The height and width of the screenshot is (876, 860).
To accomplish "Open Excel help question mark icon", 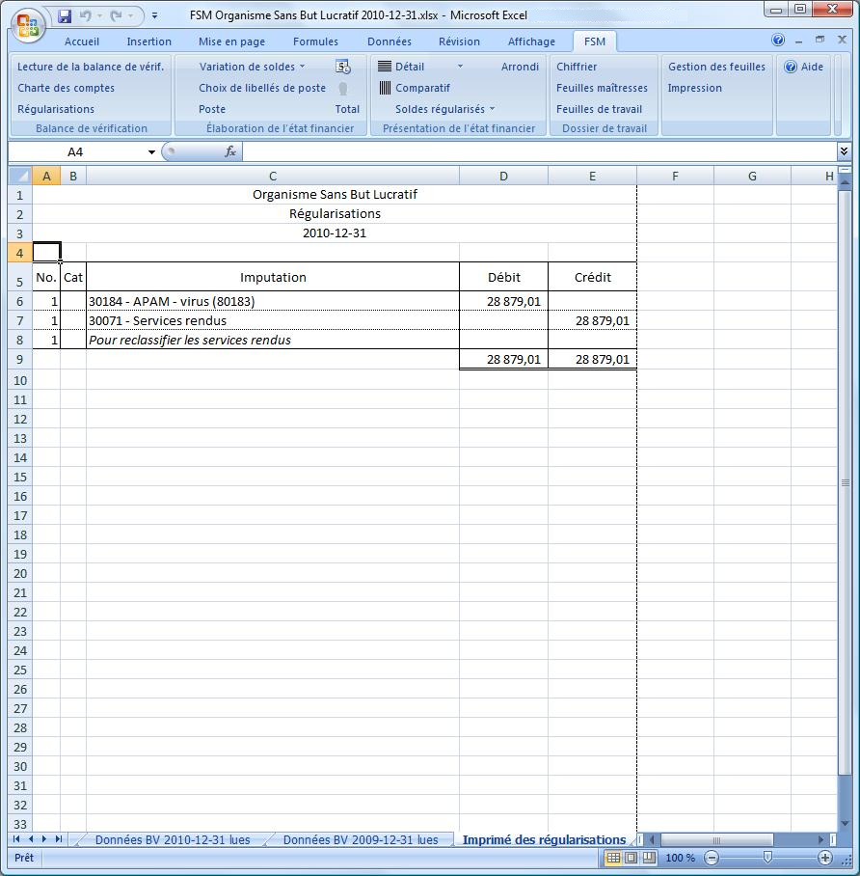I will tap(778, 41).
